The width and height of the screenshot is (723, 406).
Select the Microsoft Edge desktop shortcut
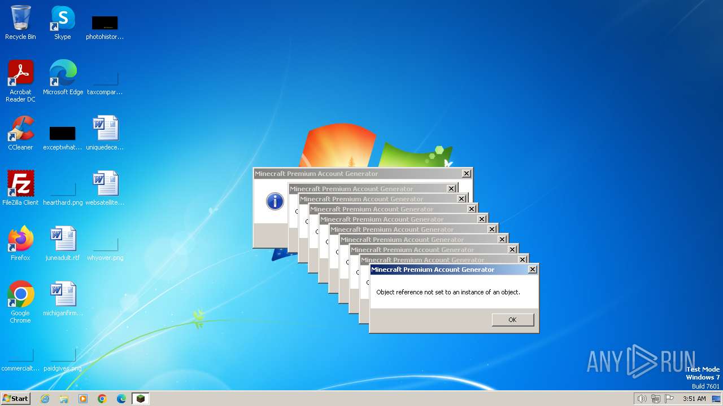coord(63,78)
